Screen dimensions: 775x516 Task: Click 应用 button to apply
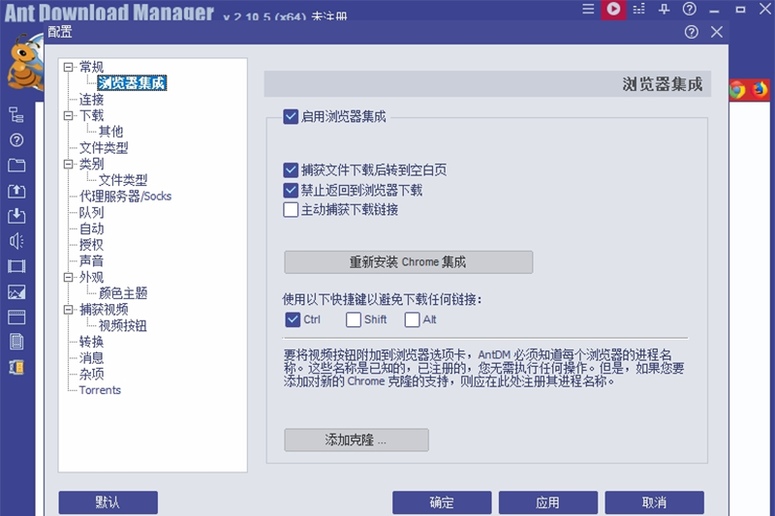[x=548, y=502]
